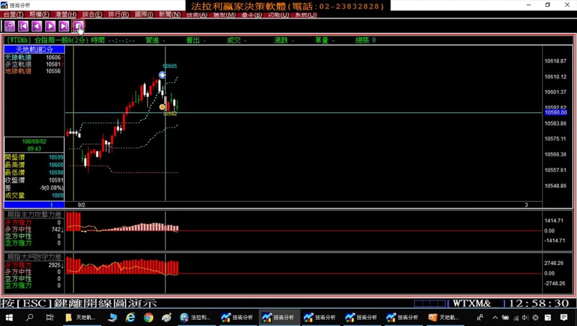Open Google Chrome from the taskbar
The image size is (577, 326).
149,318
